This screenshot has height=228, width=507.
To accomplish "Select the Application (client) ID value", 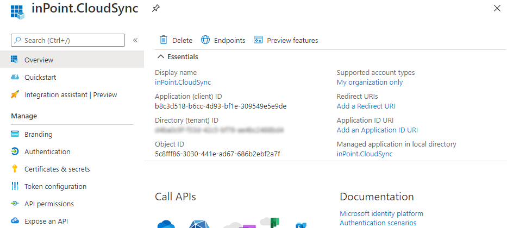I will click(x=221, y=106).
